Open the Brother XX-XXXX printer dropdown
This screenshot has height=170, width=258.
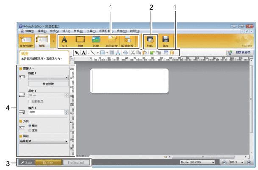(197, 162)
